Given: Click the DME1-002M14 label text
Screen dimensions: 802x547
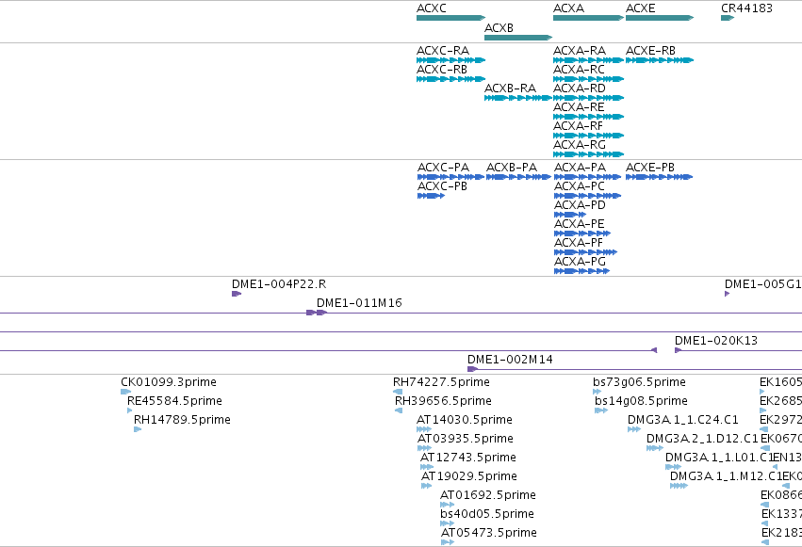Looking at the screenshot, I should click(x=510, y=360).
